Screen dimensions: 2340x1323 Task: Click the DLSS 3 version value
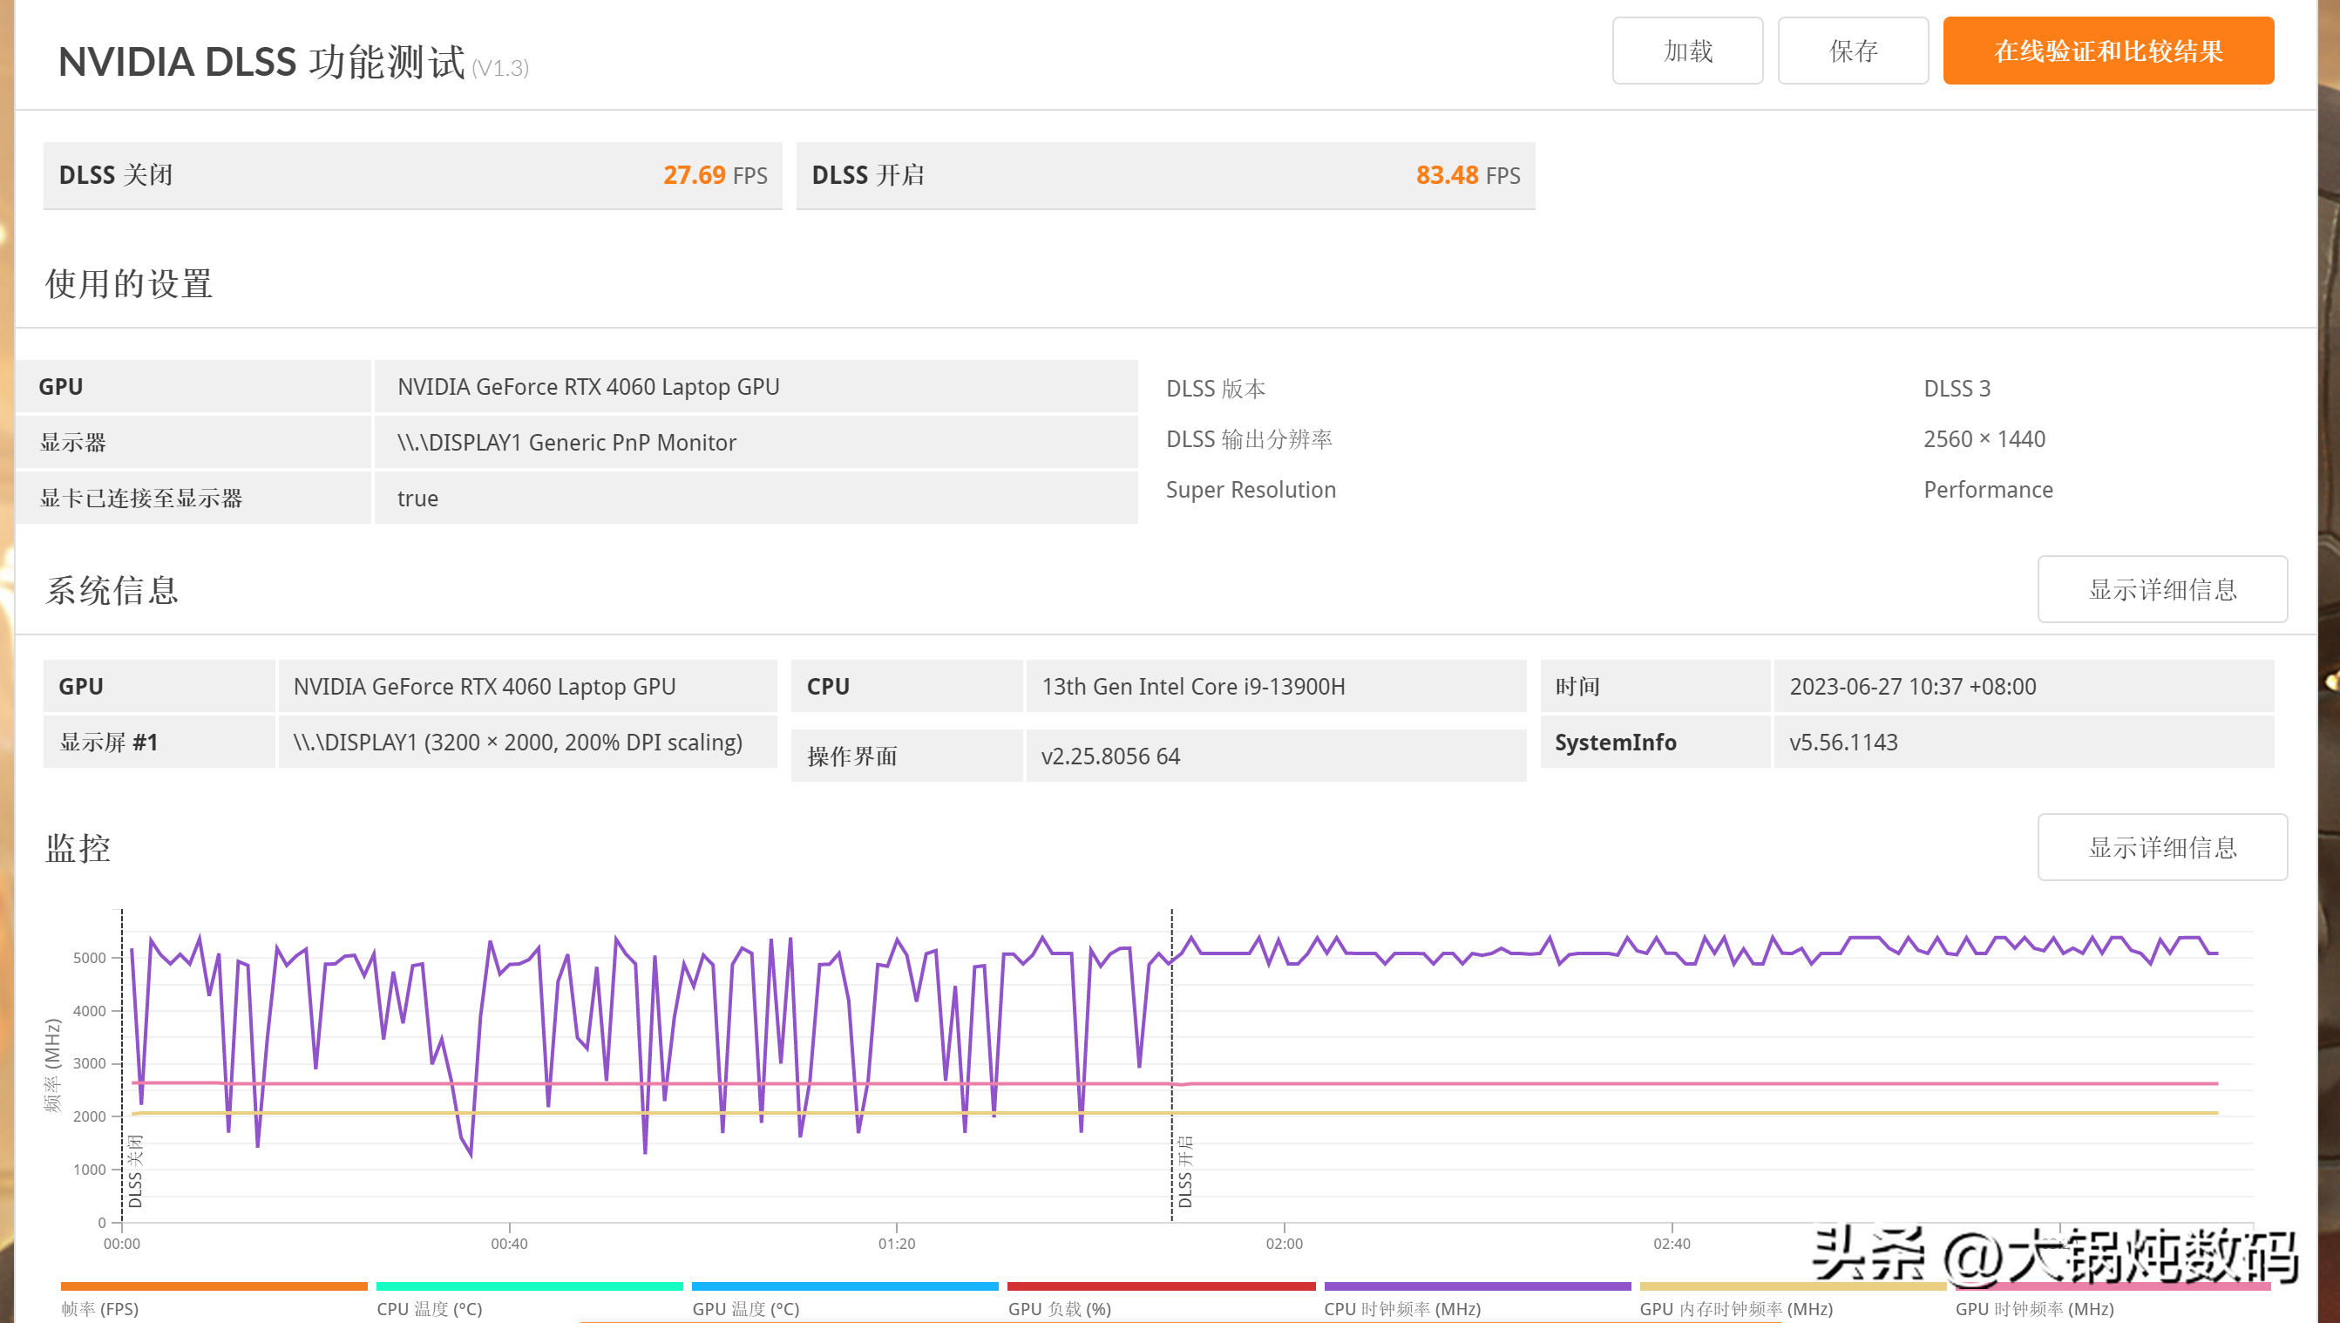1957,389
